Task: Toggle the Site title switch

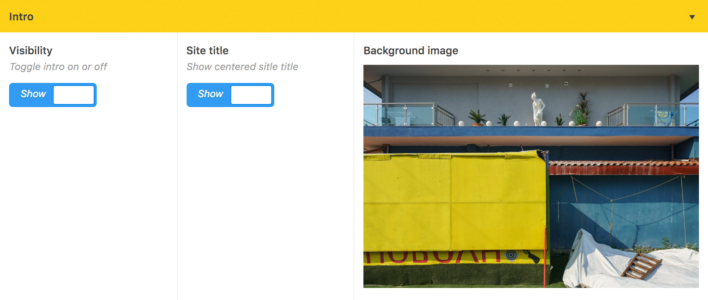Action: click(x=230, y=95)
